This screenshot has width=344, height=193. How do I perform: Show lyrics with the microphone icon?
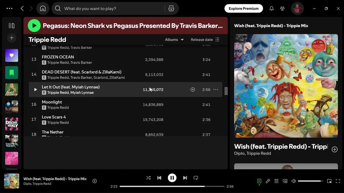tap(268, 181)
